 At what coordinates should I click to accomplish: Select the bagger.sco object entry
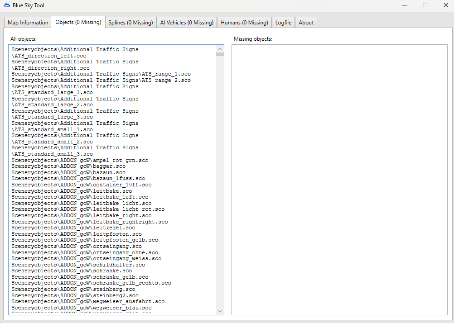click(68, 166)
